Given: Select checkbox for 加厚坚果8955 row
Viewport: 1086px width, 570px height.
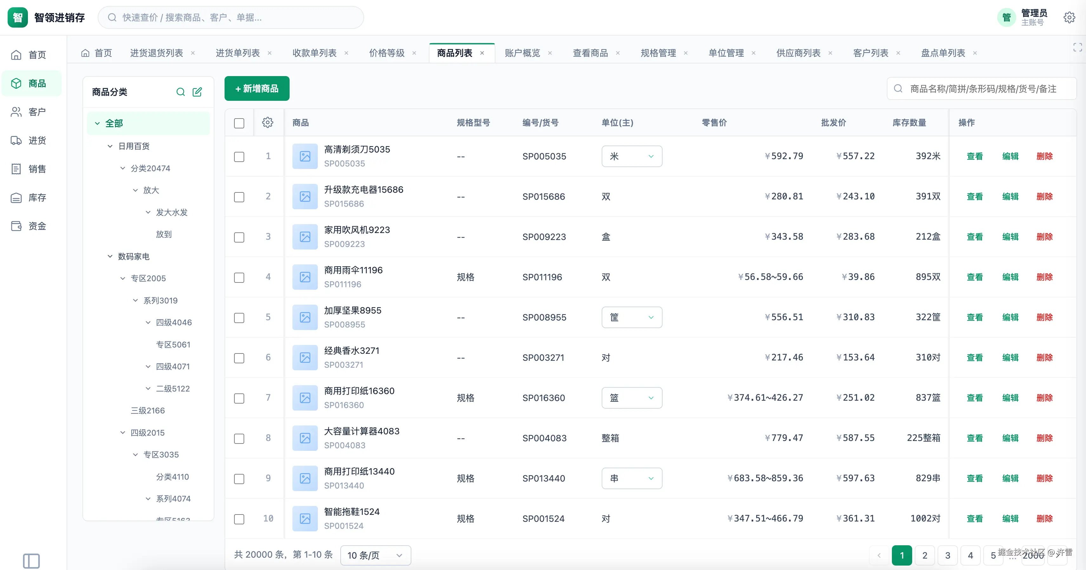Looking at the screenshot, I should click(239, 318).
